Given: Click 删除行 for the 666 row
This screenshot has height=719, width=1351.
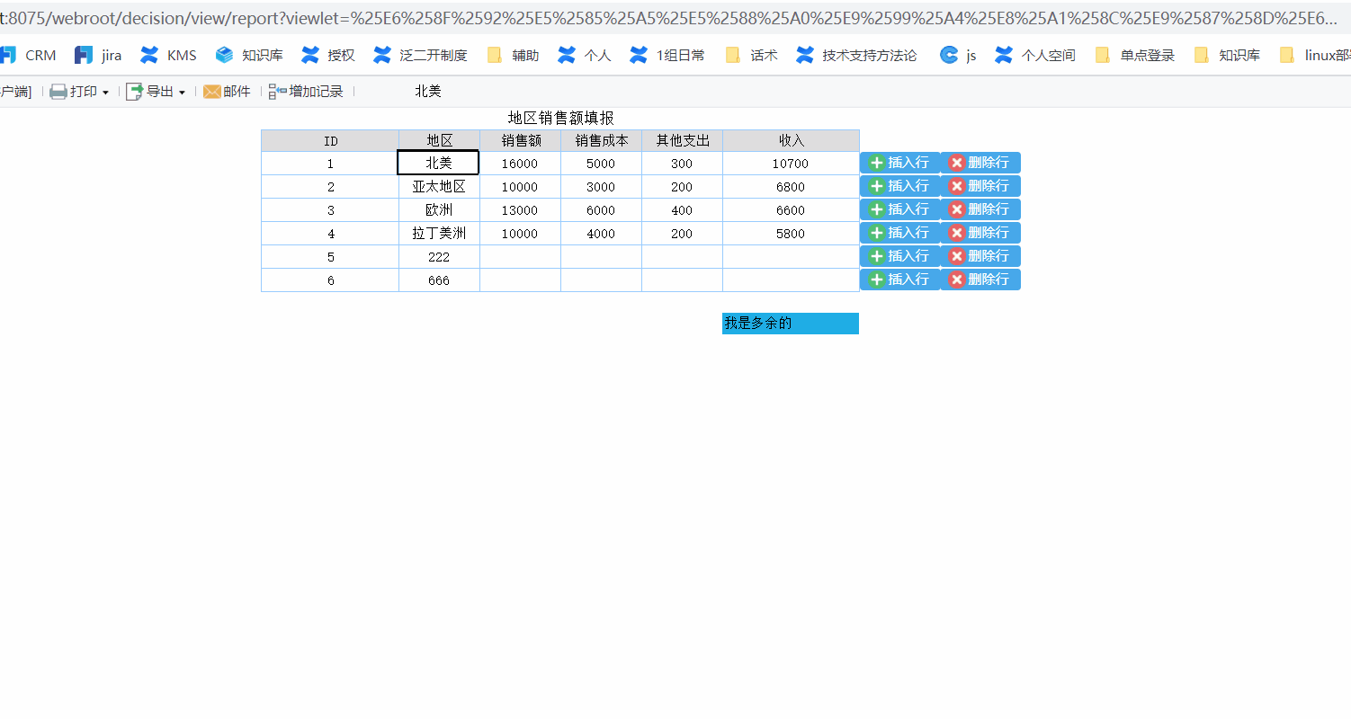Looking at the screenshot, I should coord(980,280).
